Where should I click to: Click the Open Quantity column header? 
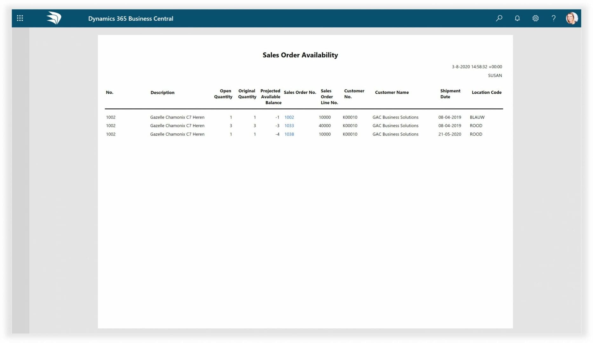click(x=223, y=94)
